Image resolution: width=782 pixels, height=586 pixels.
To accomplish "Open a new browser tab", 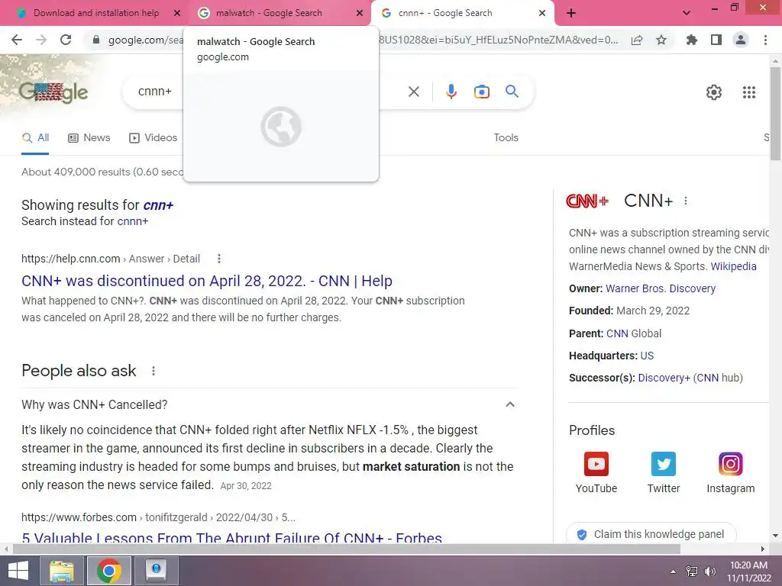I will click(x=571, y=13).
